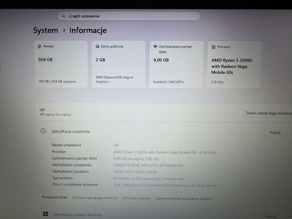The image size is (292, 219).
Task: Copy device specs with Kopiuj button
Action: tap(275, 132)
